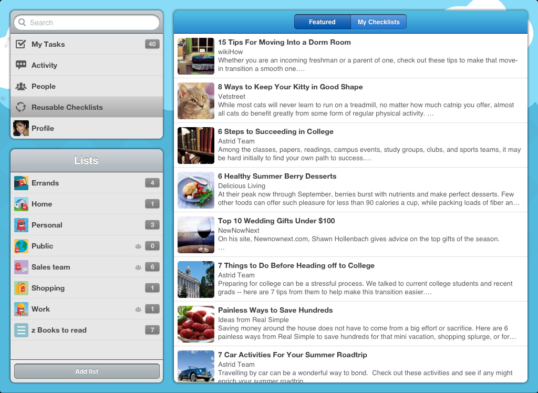538x393 pixels.
Task: Click the z Books to read badge 7
Action: pyautogui.click(x=152, y=330)
